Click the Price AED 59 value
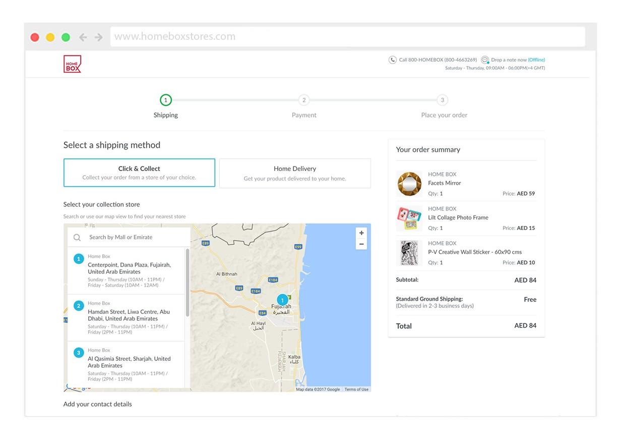The image size is (617, 444). pos(526,193)
